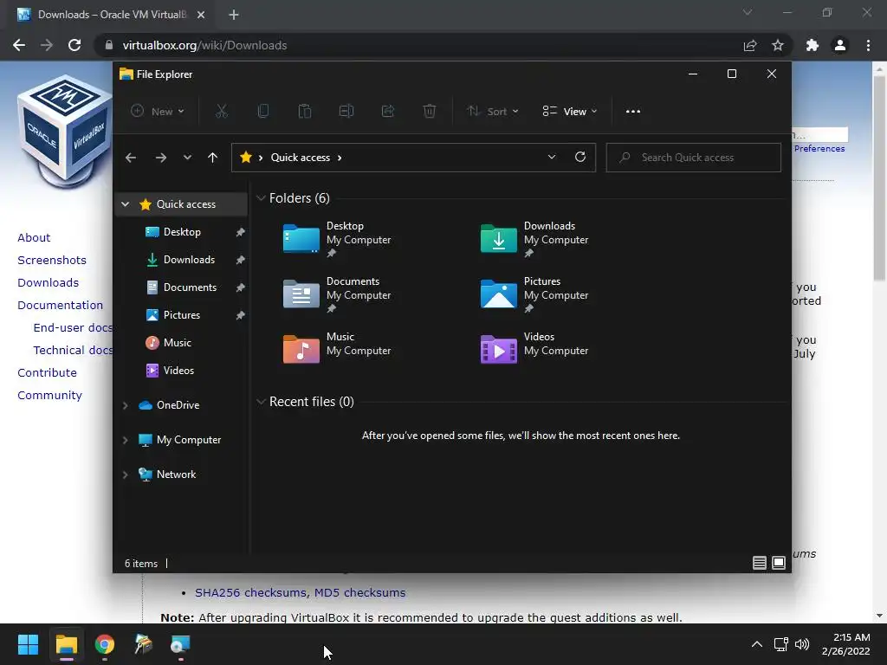Switch to details view in status bar
Screen dimensions: 887x665
click(759, 563)
